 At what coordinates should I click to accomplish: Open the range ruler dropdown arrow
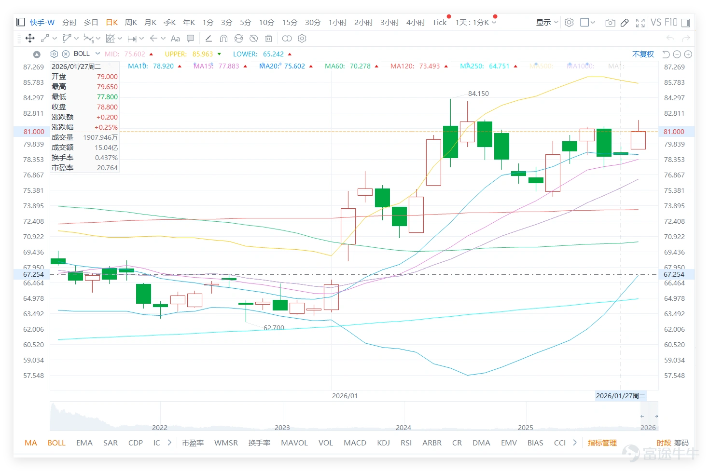(141, 38)
